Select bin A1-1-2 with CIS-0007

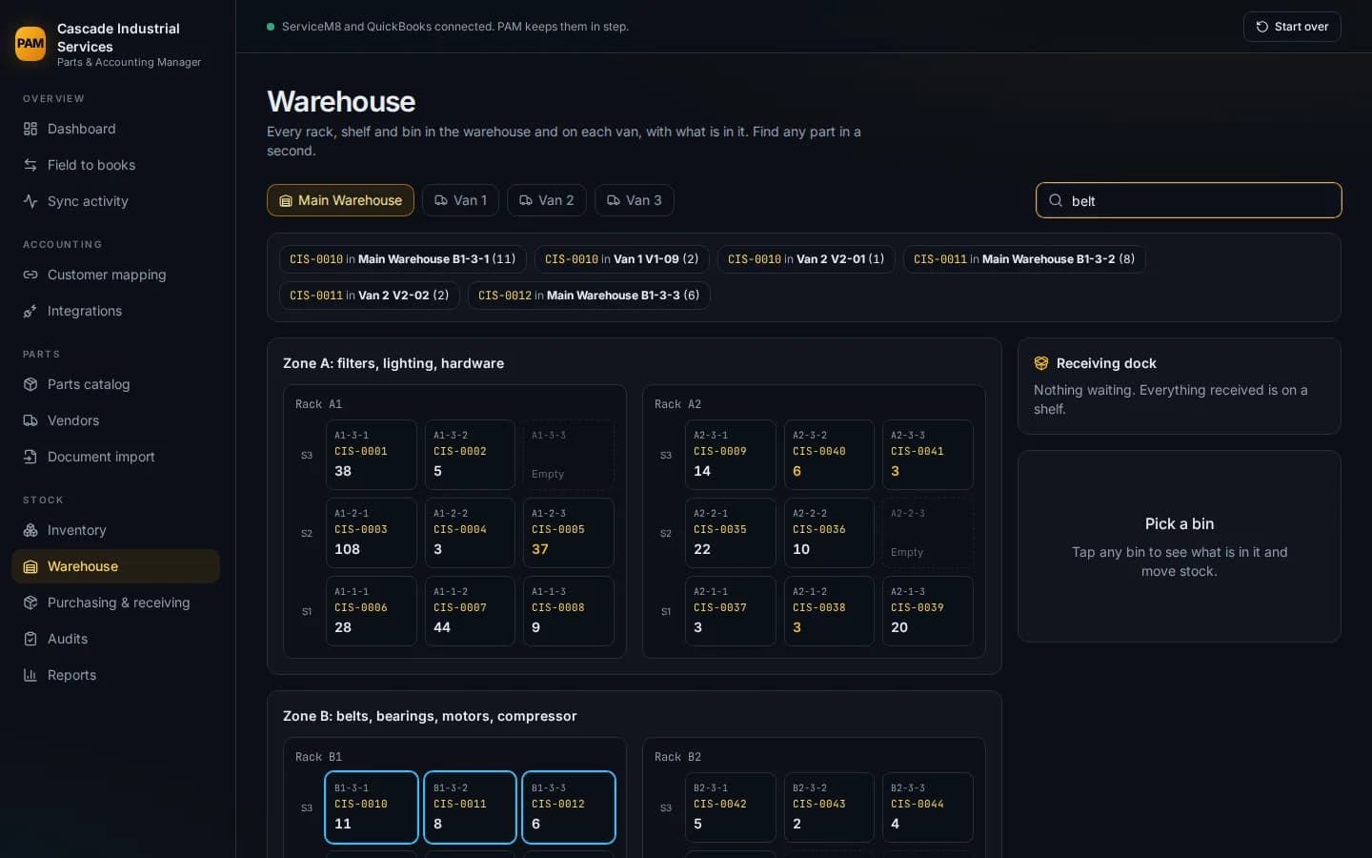[x=470, y=611]
